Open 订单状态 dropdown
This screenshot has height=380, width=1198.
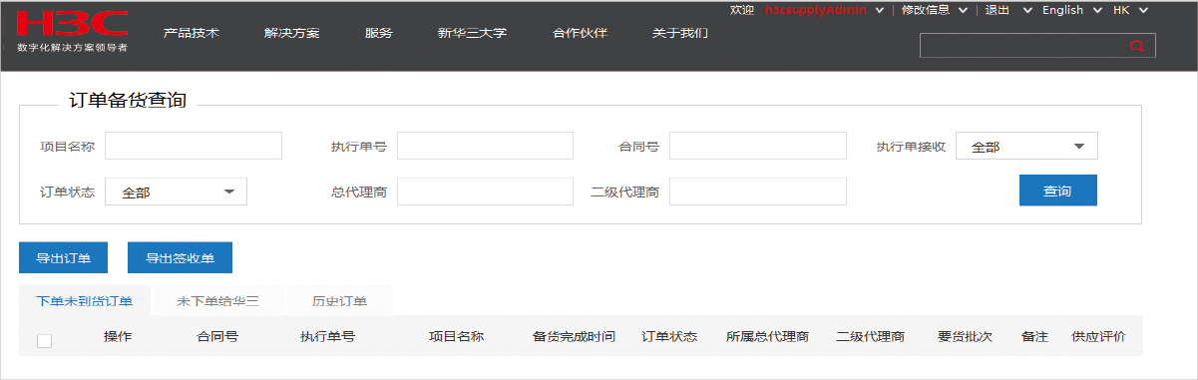pyautogui.click(x=176, y=191)
